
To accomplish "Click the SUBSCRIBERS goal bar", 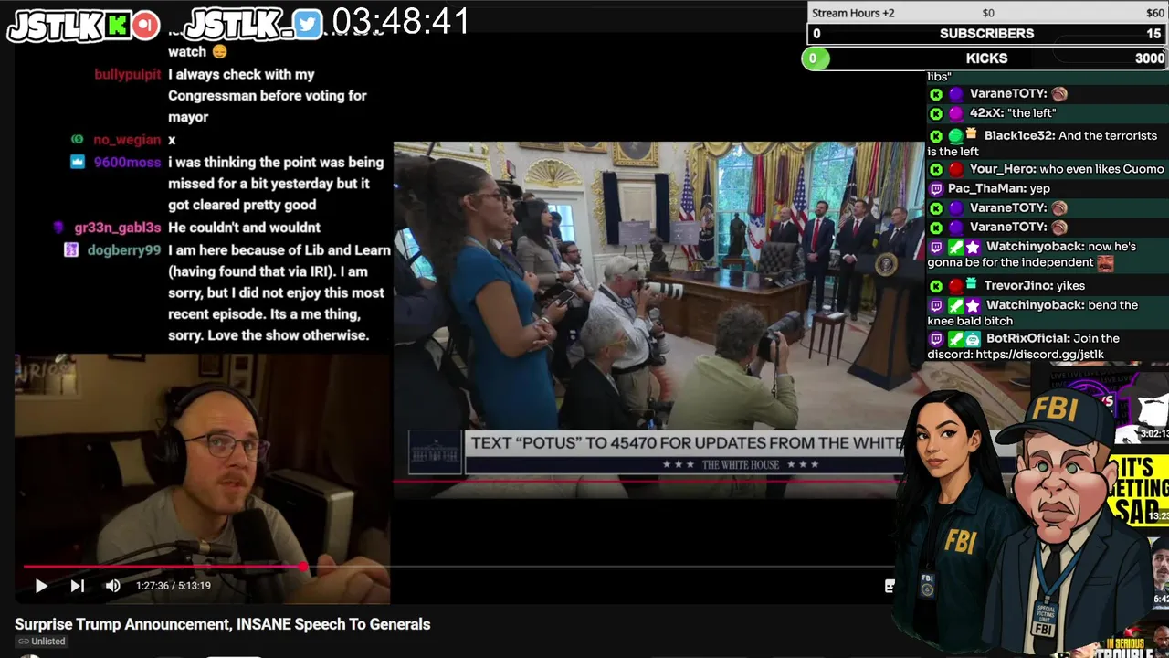I will (986, 34).
